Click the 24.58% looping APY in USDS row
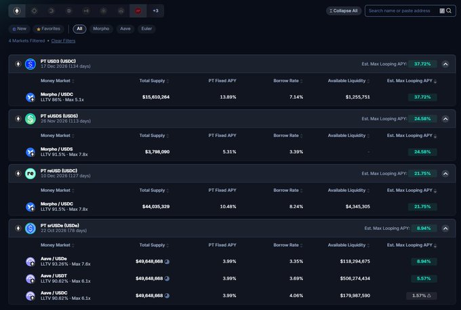Viewport: 461px width, 310px height. coord(422,152)
